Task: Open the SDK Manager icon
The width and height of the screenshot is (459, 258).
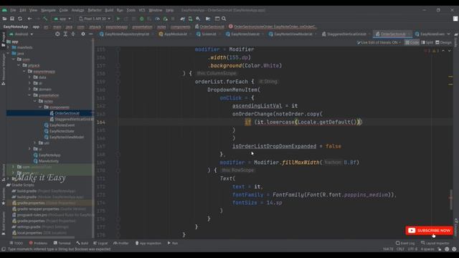Action: tap(198, 19)
